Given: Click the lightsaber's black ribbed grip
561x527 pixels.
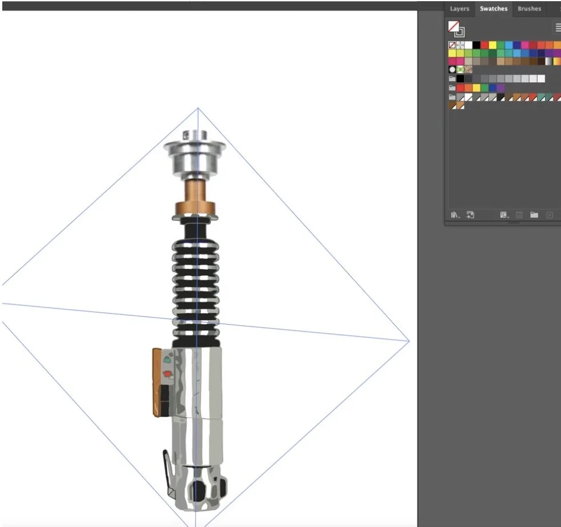Looking at the screenshot, I should 196,292.
